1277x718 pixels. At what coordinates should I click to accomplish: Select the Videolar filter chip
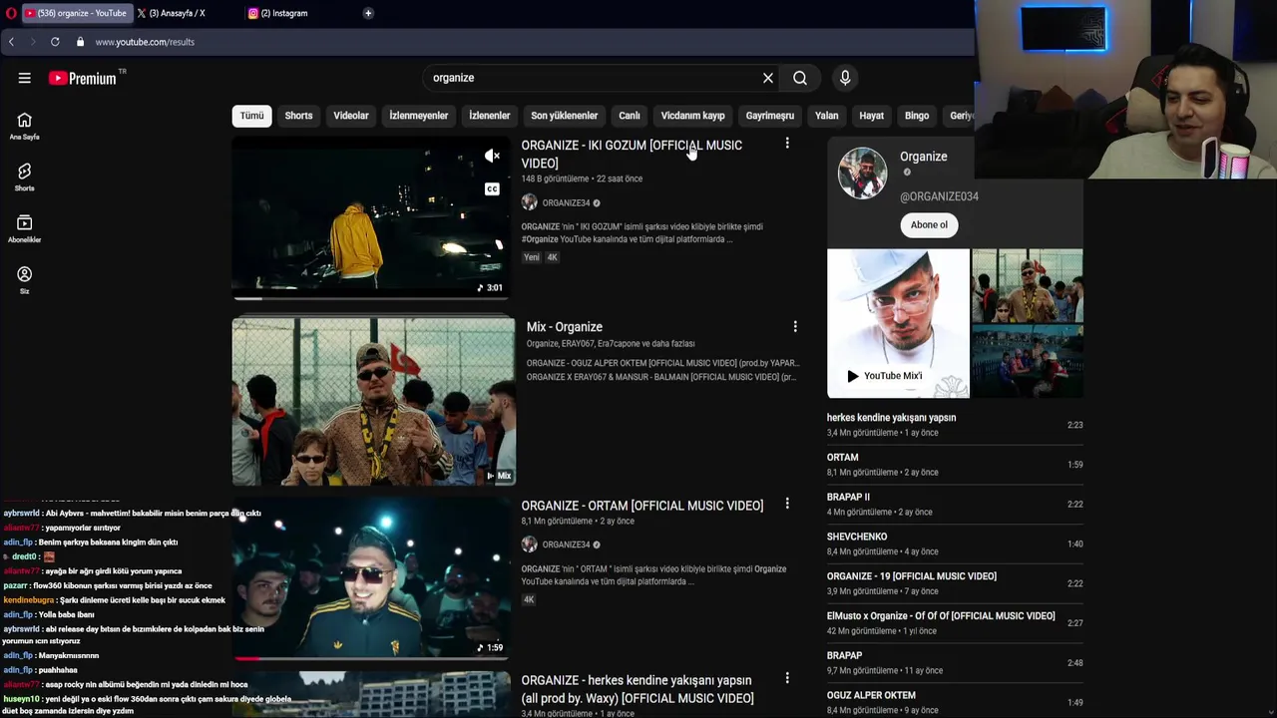351,116
